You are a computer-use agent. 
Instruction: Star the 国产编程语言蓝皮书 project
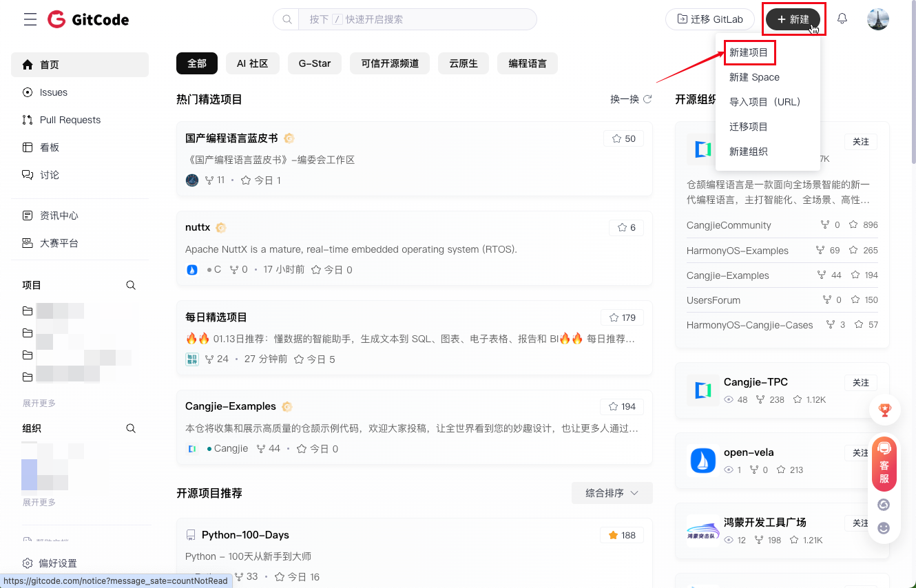click(623, 138)
